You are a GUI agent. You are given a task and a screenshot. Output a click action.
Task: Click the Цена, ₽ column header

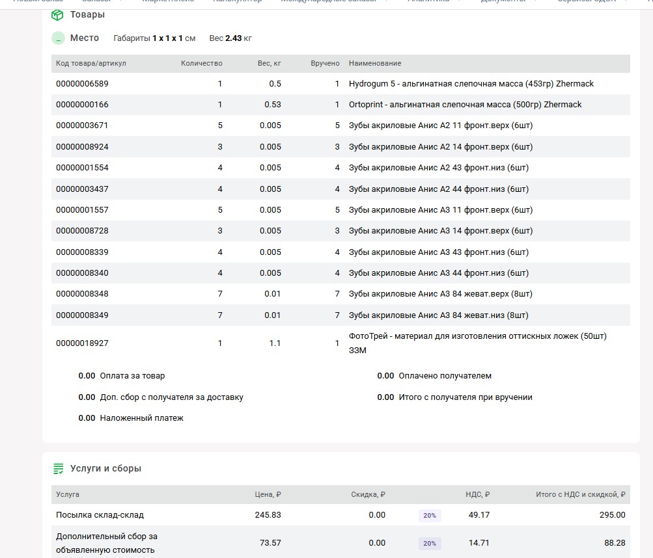click(268, 495)
